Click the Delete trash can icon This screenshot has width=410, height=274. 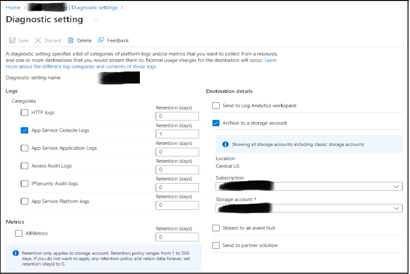pyautogui.click(x=71, y=41)
